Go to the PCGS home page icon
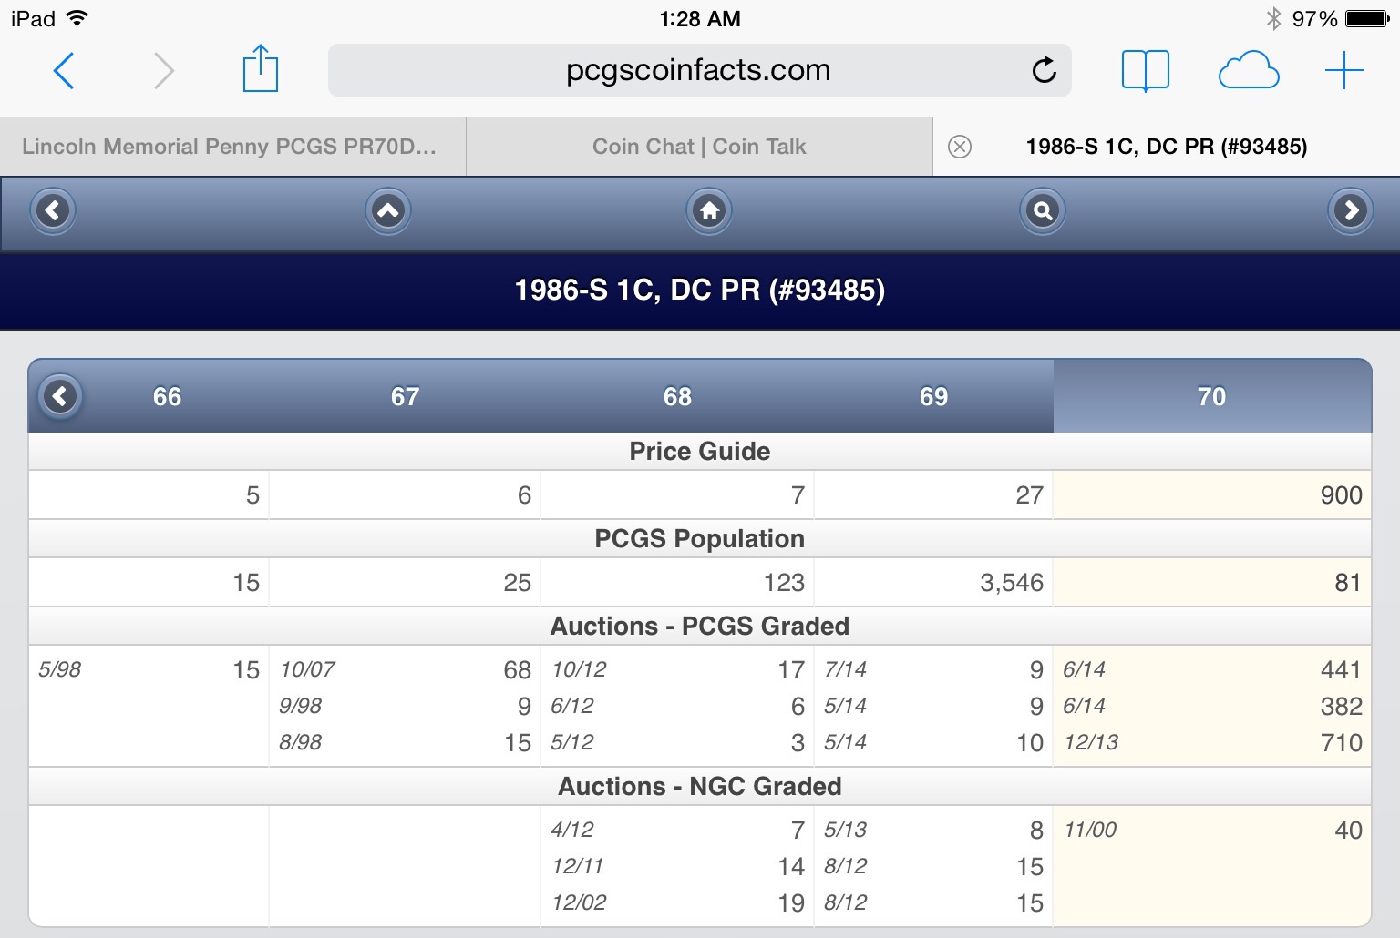The height and width of the screenshot is (938, 1400). point(709,211)
